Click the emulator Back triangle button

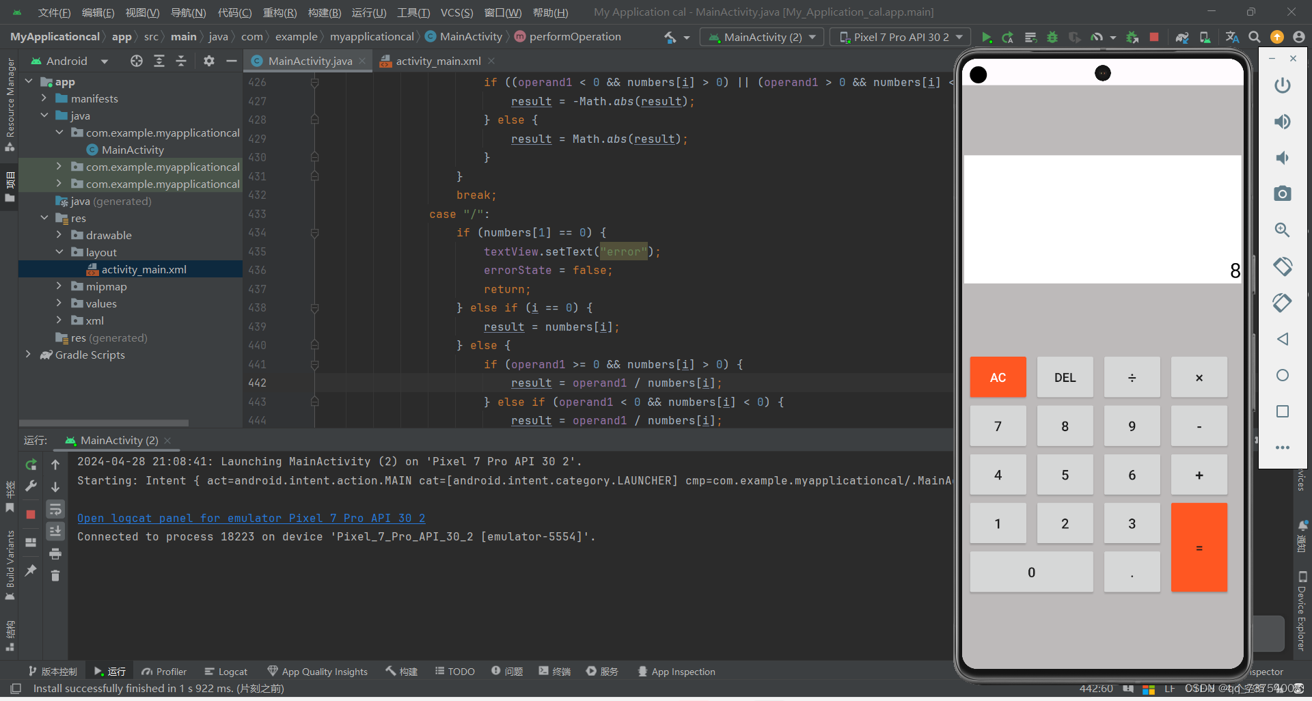(x=1283, y=339)
